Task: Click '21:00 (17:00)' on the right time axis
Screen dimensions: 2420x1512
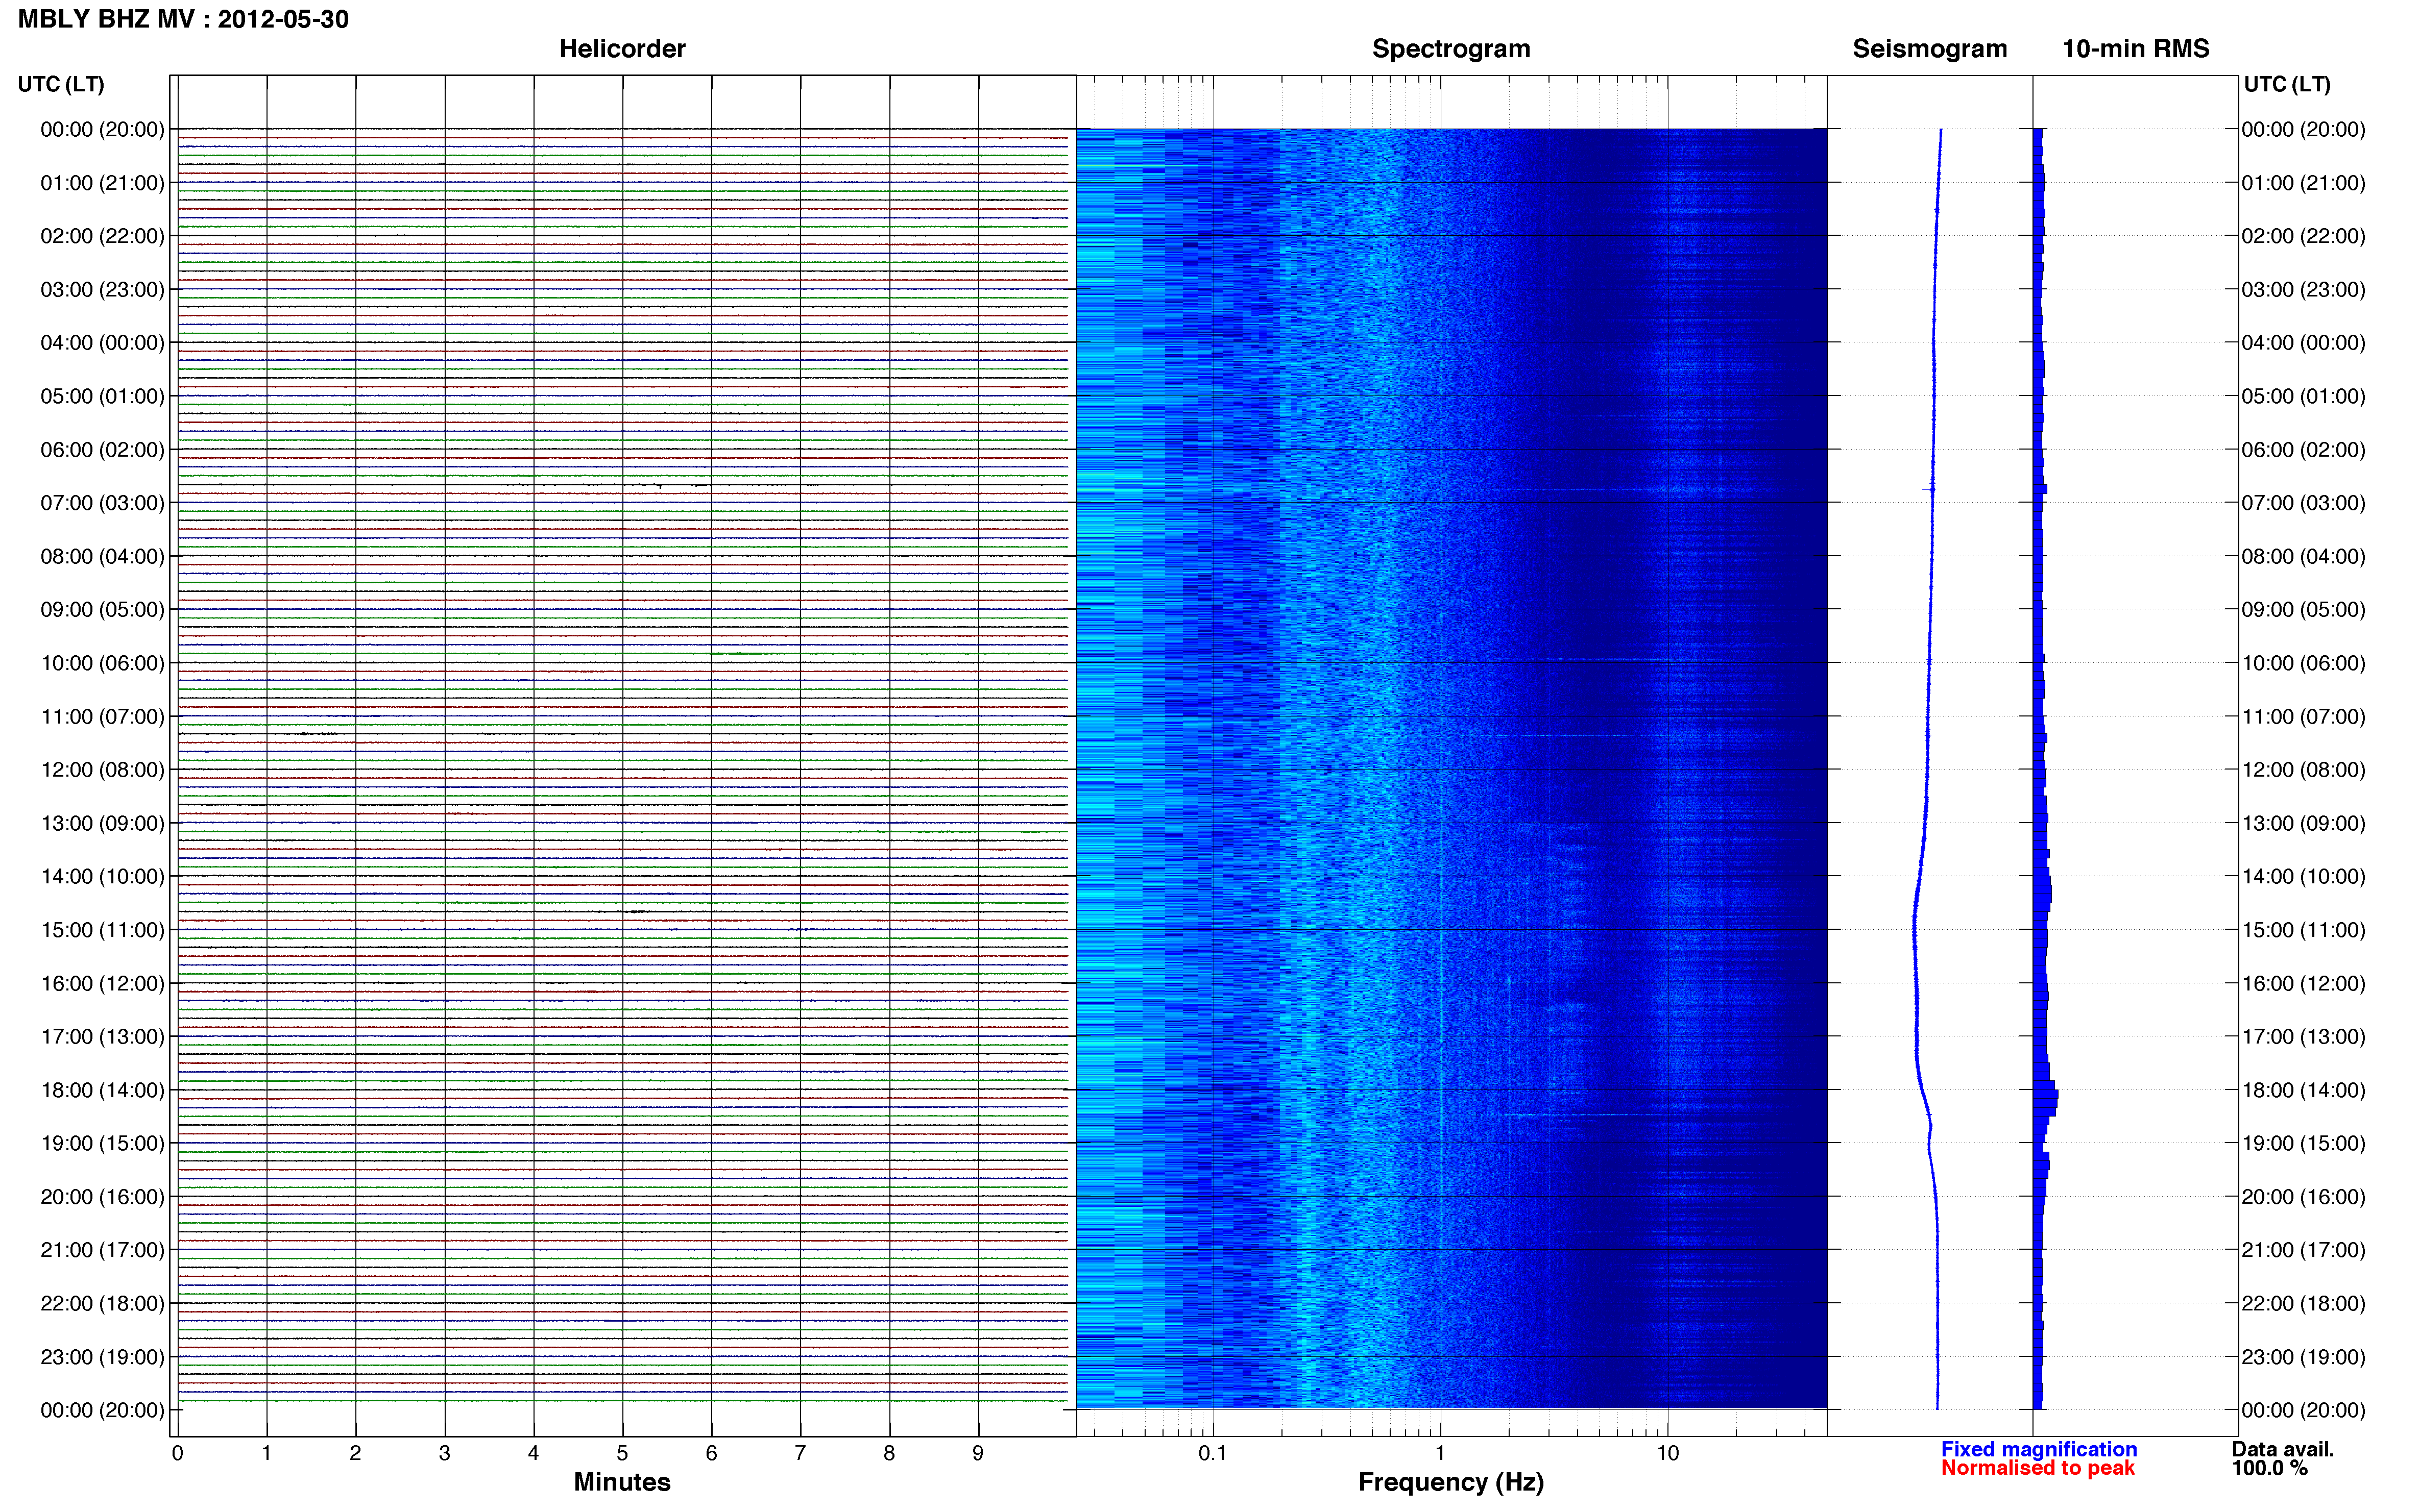Action: [2303, 1250]
